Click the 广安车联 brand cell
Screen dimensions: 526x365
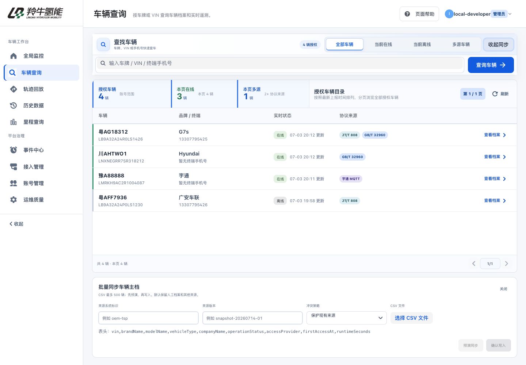coord(189,197)
